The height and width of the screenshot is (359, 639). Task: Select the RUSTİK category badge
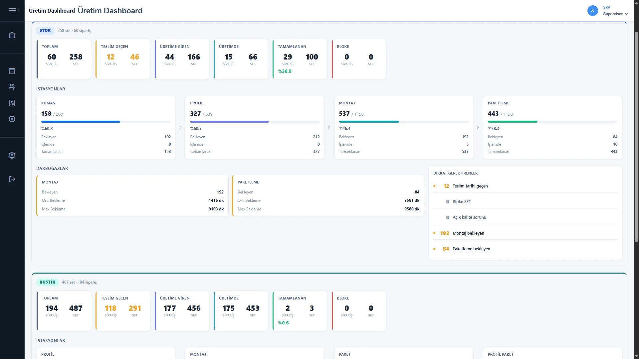(x=47, y=282)
